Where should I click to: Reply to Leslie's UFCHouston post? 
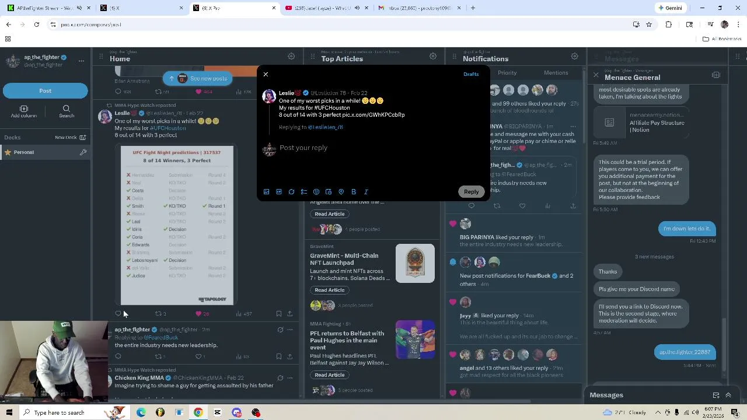tap(118, 314)
